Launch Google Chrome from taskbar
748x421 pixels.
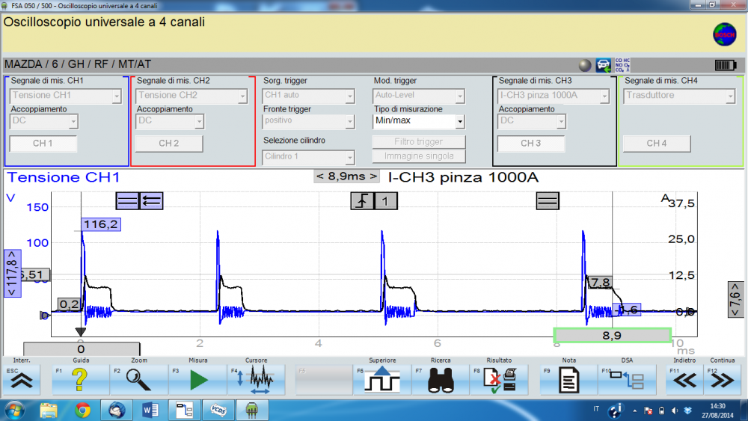[x=82, y=411]
